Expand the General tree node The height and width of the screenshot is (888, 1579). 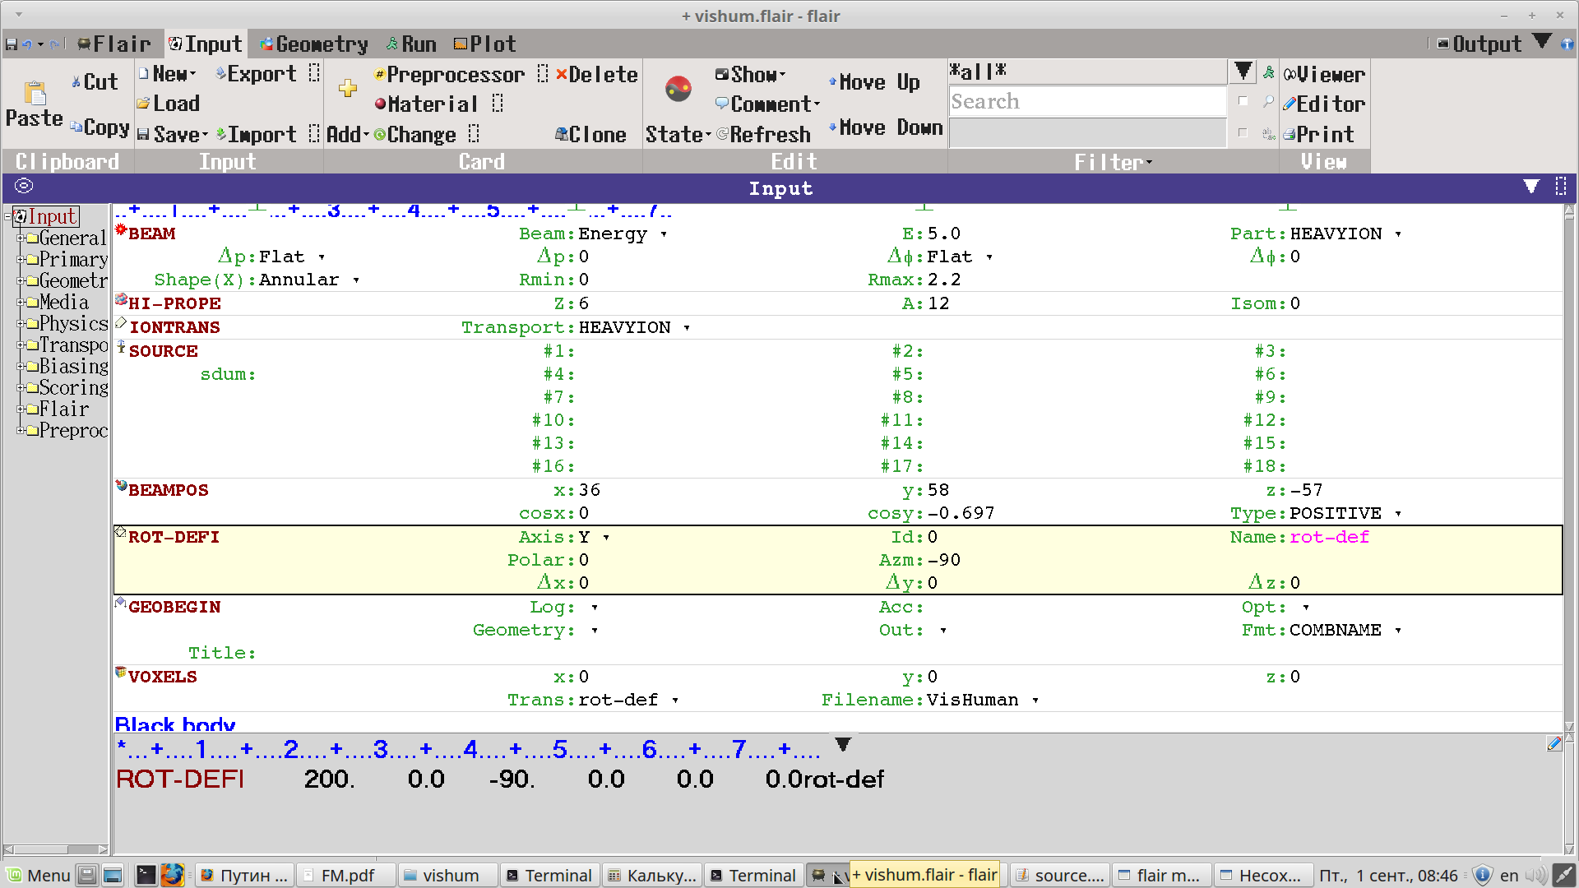(21, 238)
